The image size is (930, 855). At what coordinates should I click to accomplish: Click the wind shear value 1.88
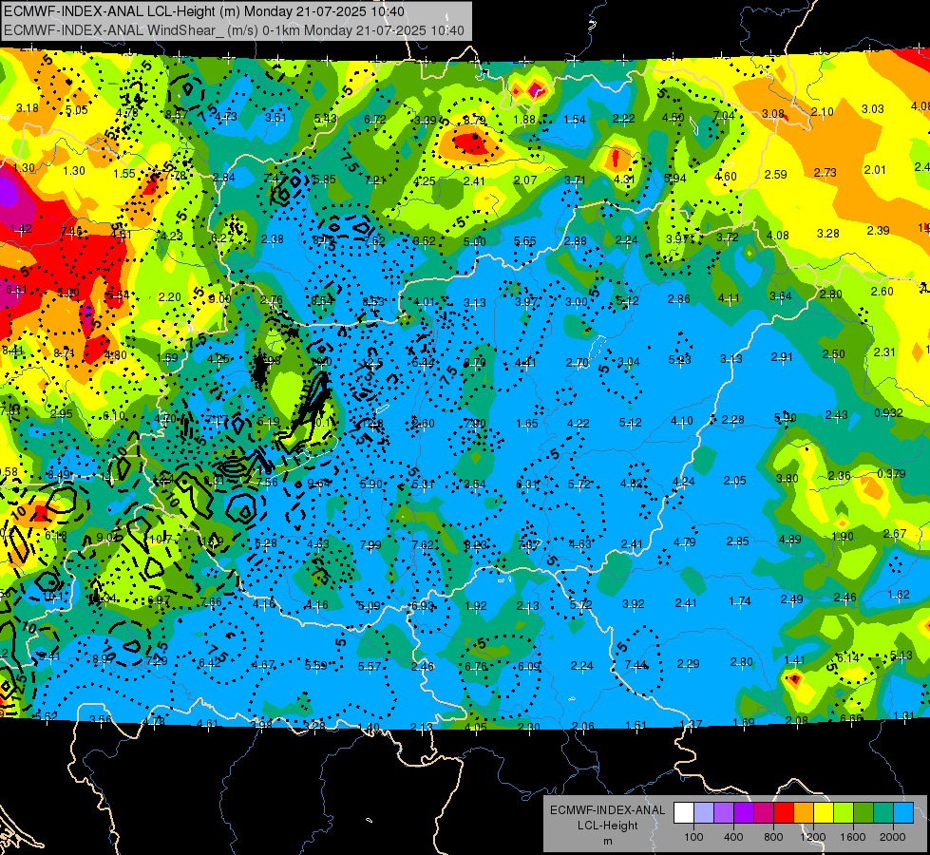pos(524,120)
